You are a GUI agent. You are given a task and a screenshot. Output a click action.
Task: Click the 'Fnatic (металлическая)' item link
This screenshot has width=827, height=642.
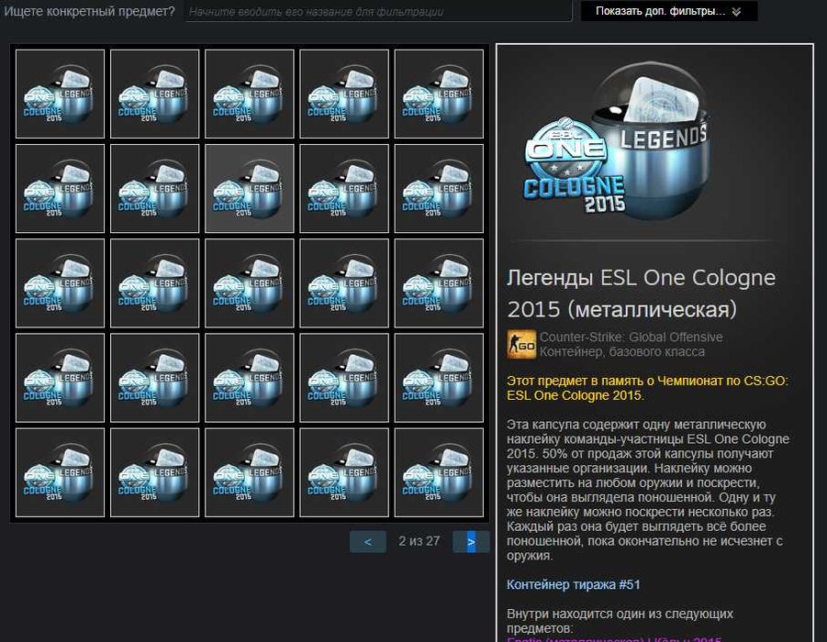pos(614,639)
